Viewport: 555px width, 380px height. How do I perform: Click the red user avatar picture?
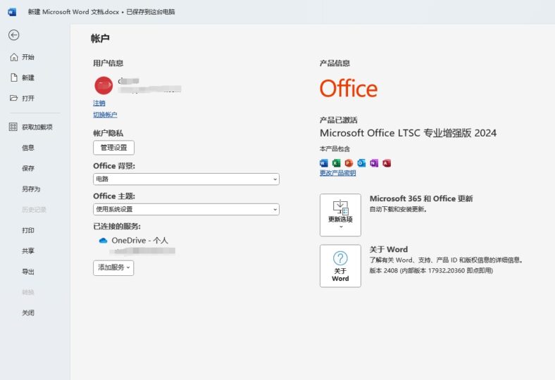point(104,85)
